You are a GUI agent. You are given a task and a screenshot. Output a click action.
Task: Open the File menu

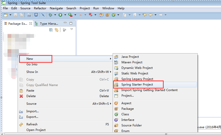[x=5, y=8]
